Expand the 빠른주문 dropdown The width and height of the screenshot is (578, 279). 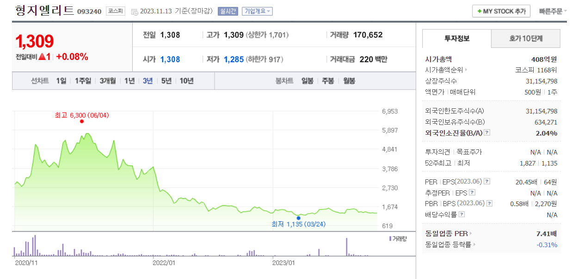click(x=553, y=11)
